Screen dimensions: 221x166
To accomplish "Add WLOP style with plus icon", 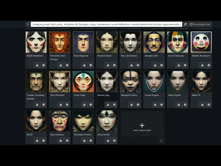I will [x=44, y=141].
